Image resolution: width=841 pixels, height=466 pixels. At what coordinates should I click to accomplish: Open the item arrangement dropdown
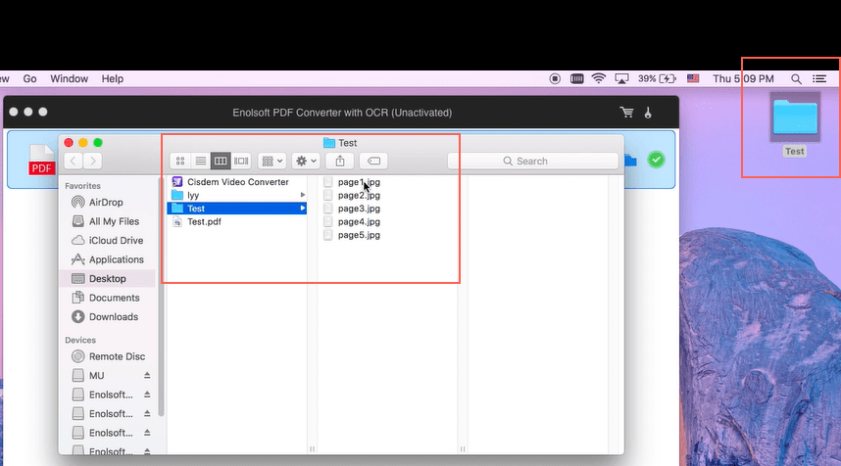tap(272, 161)
